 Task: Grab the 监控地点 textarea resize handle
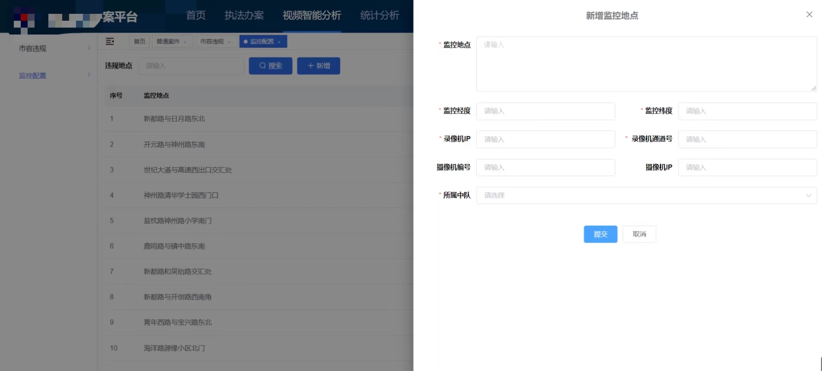(x=813, y=88)
